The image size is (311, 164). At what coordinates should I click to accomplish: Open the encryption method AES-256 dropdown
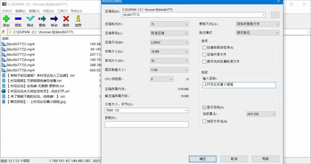[x=262, y=114]
